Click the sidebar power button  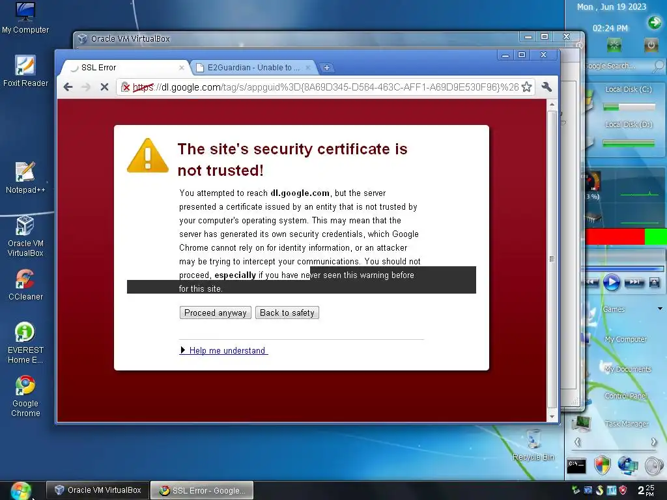(651, 45)
